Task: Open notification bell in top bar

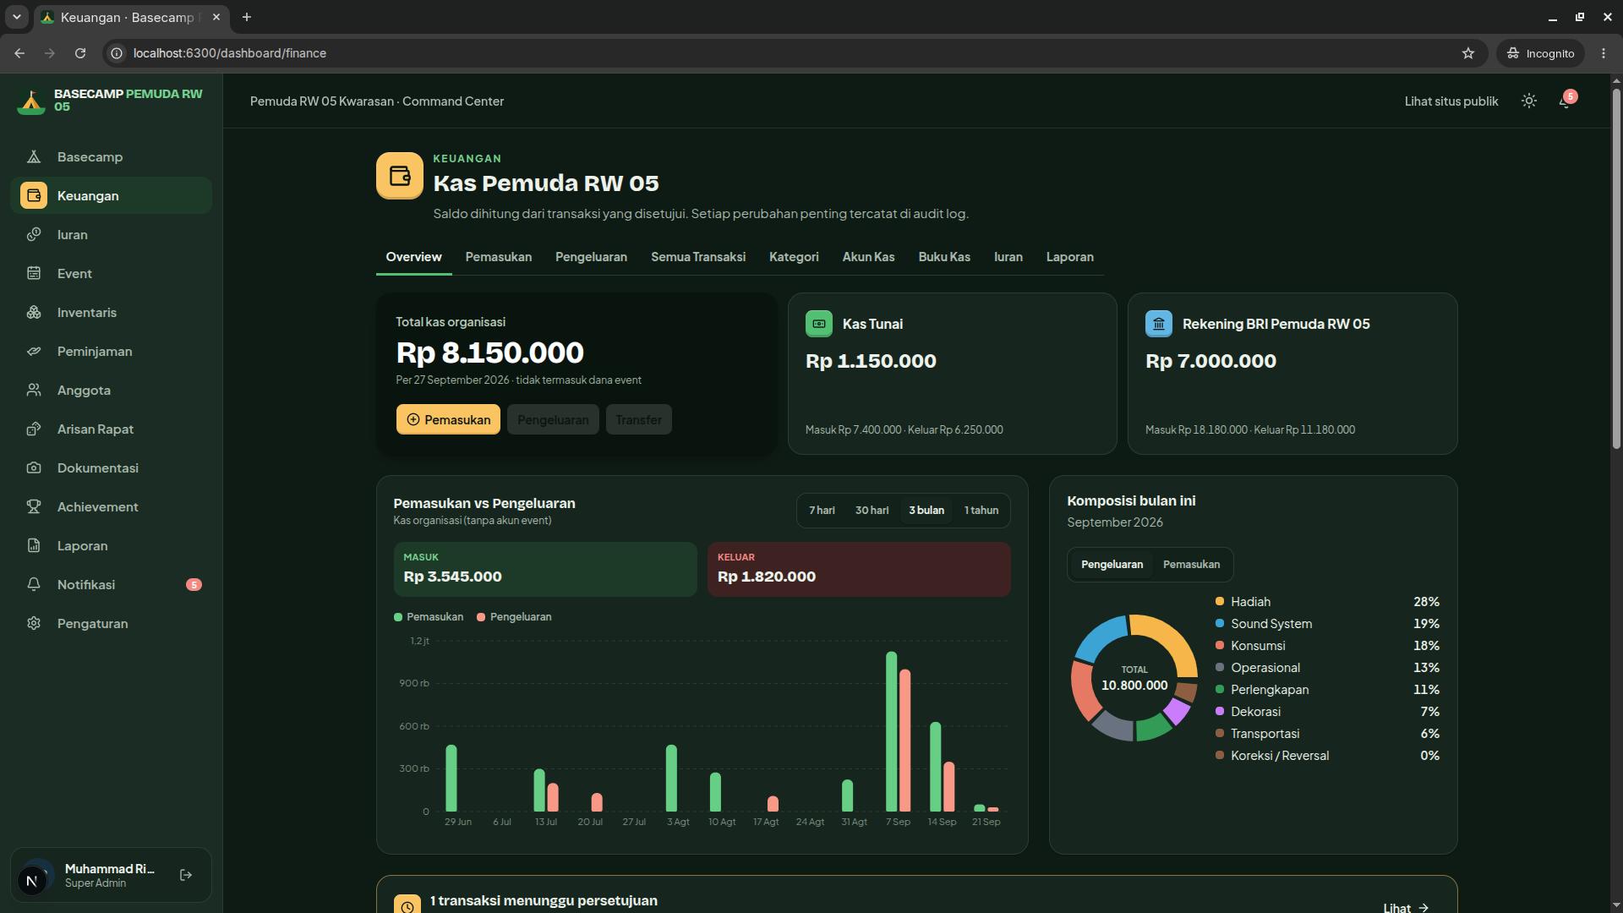Action: point(1566,101)
